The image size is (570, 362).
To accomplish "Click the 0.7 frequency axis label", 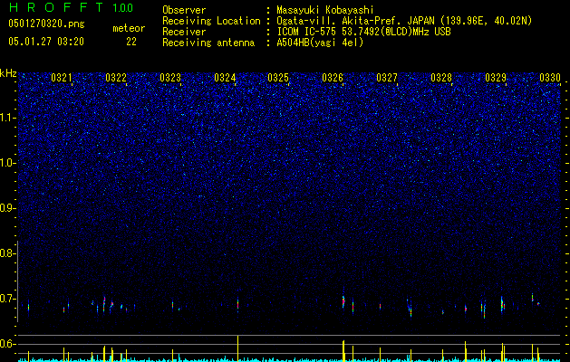I will (x=7, y=299).
